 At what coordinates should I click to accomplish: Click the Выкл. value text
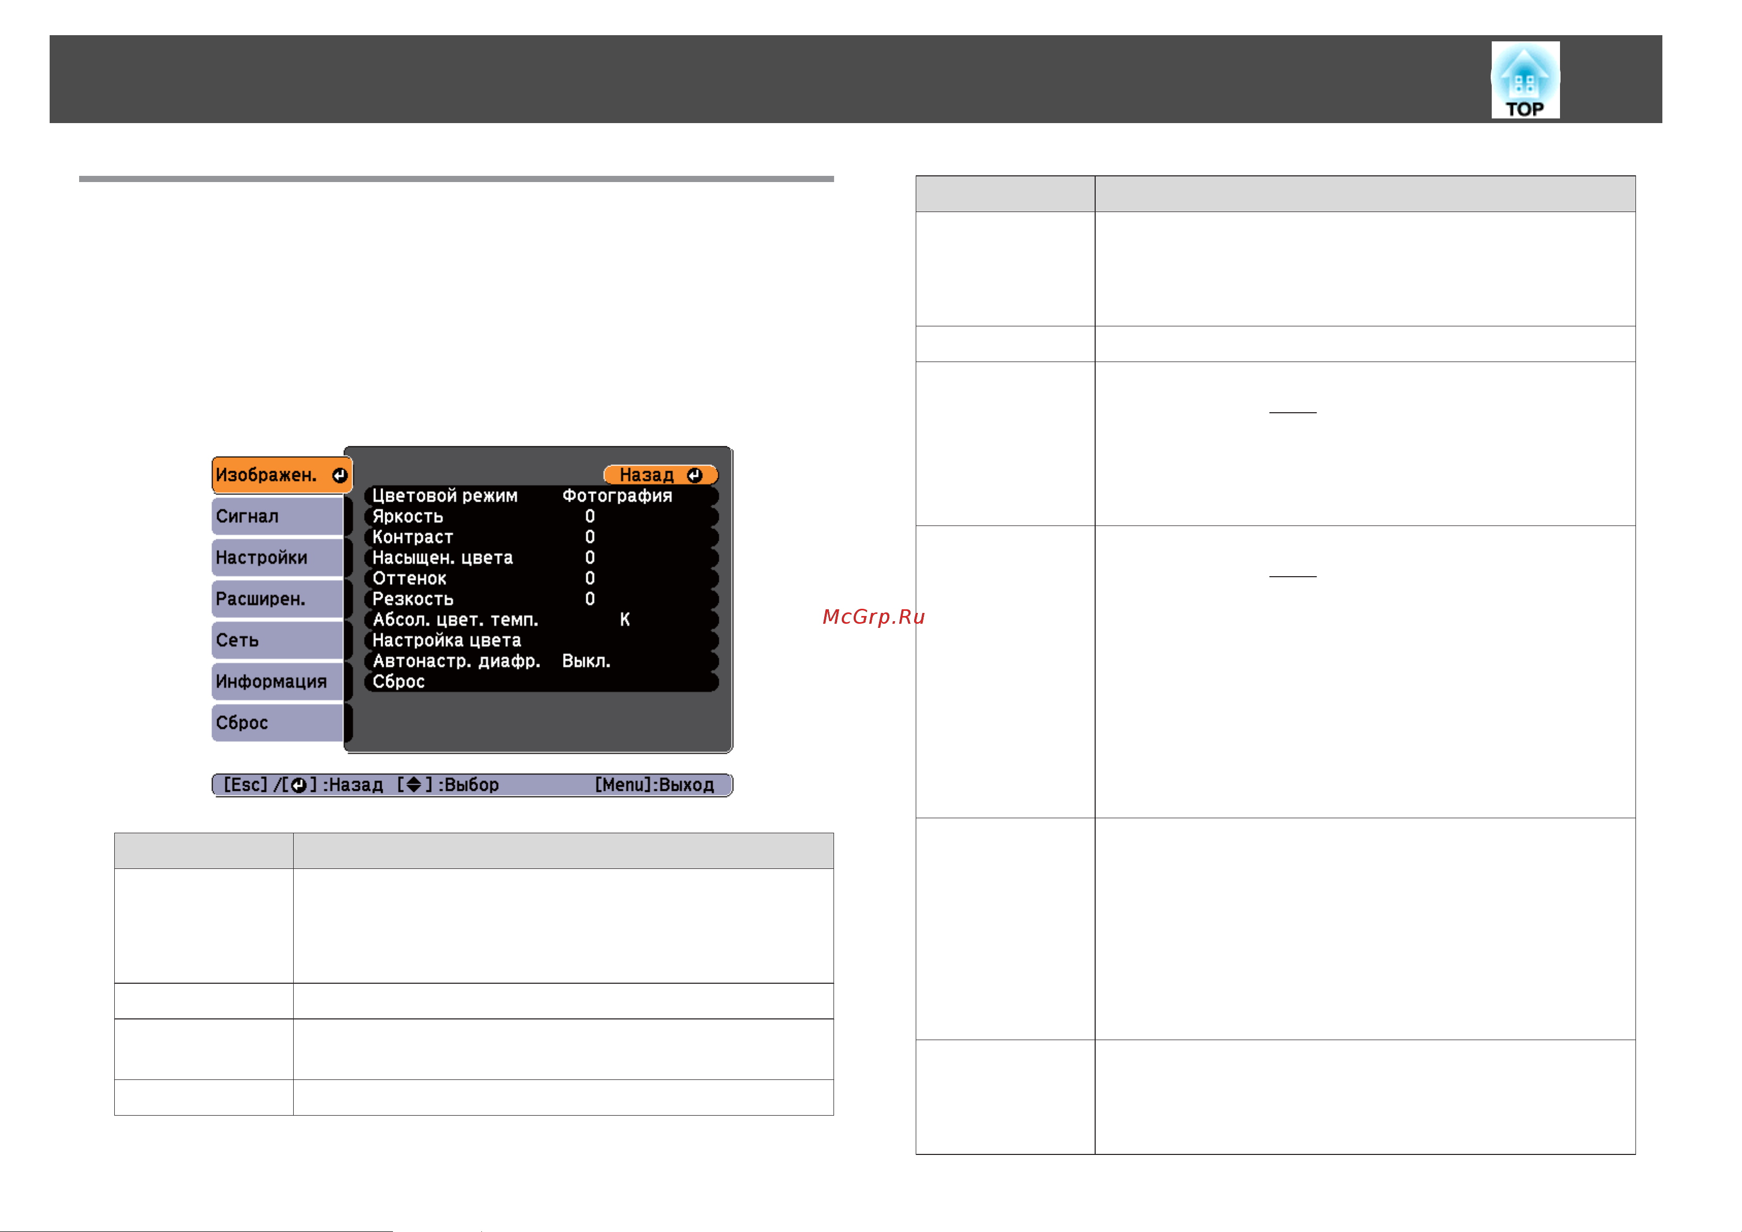pos(586,661)
